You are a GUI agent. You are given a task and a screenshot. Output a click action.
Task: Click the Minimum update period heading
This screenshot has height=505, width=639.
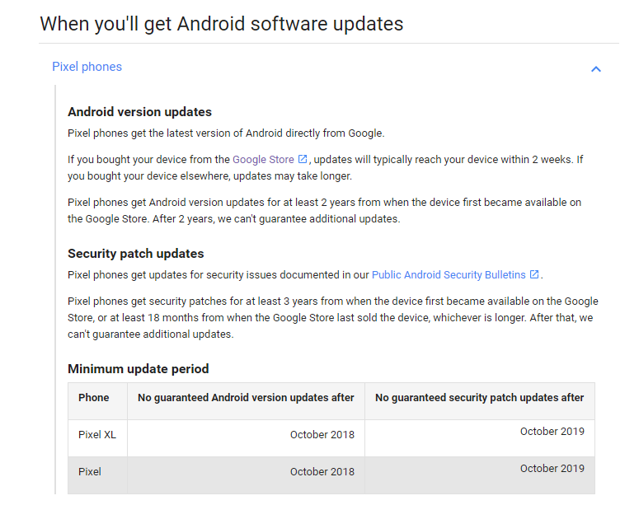(x=138, y=369)
